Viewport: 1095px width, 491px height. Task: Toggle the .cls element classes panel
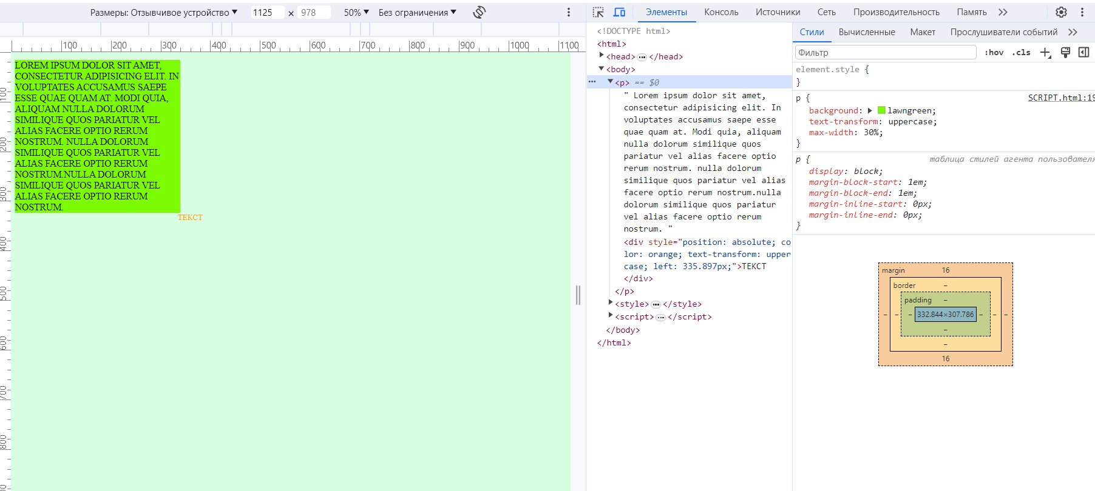(x=1022, y=53)
